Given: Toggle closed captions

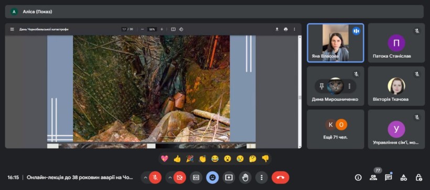Looking at the screenshot, I should pyautogui.click(x=196, y=177).
